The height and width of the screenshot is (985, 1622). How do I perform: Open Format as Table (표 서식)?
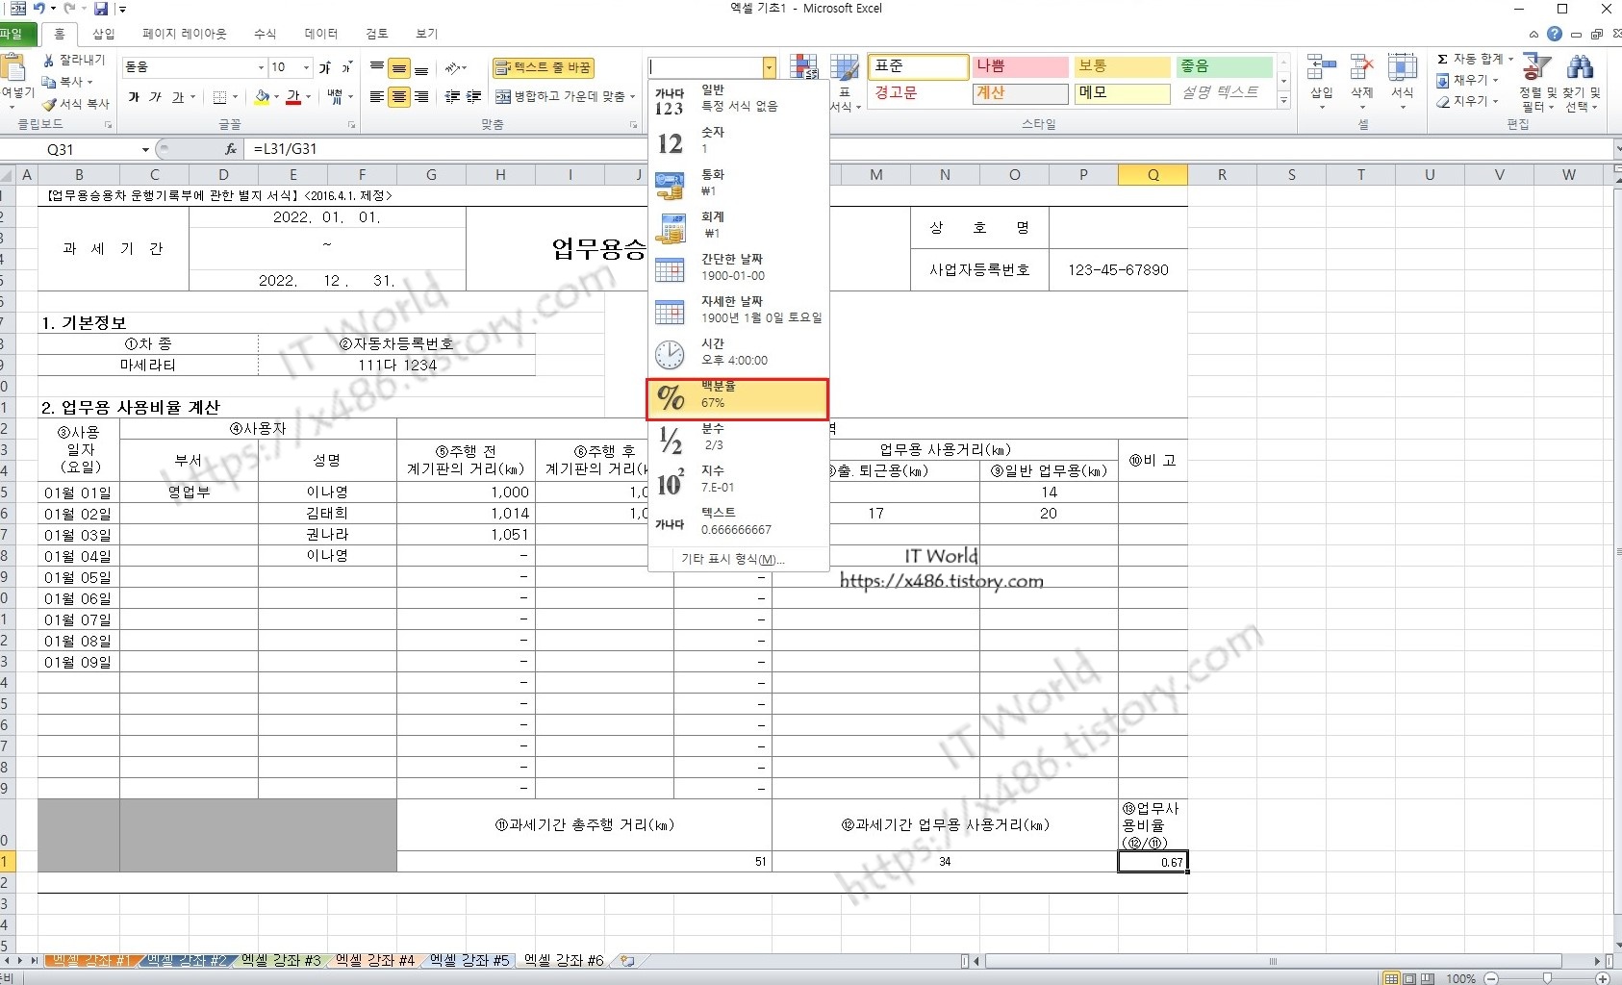tap(845, 82)
